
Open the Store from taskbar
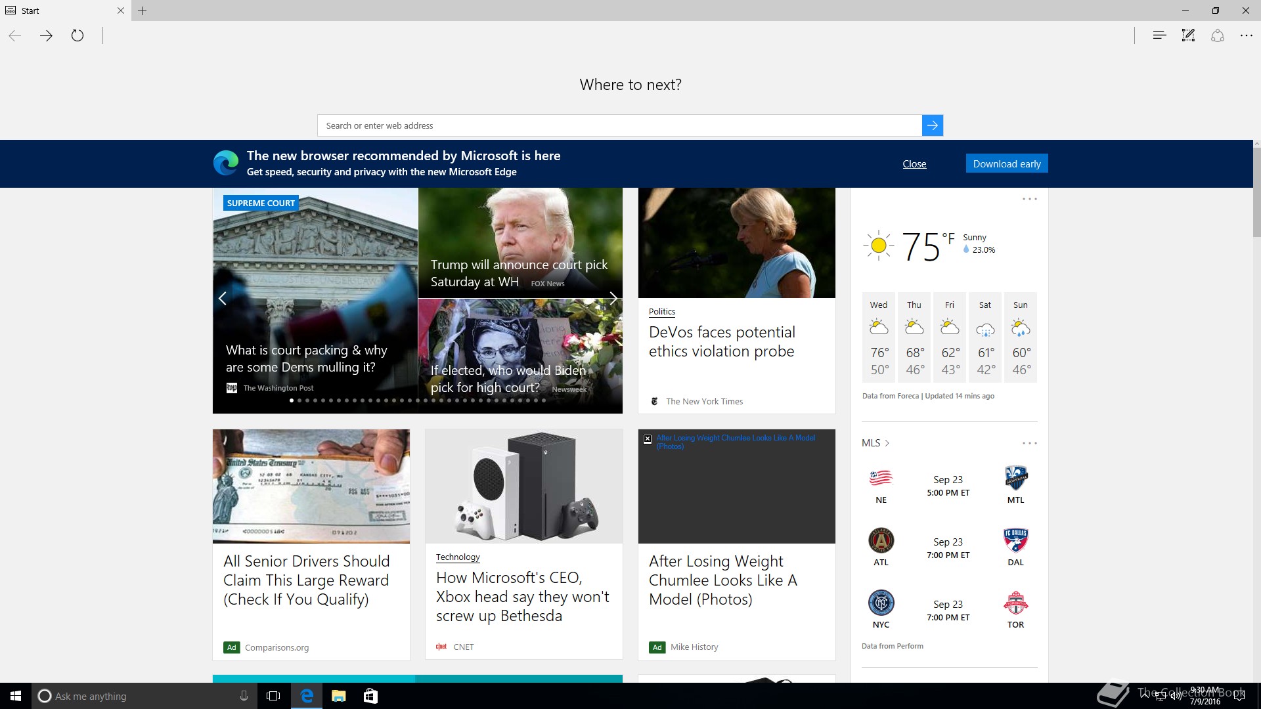370,696
